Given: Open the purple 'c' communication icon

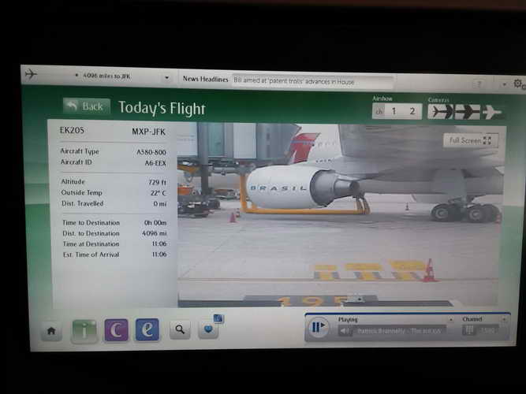Looking at the screenshot, I should coord(116,330).
